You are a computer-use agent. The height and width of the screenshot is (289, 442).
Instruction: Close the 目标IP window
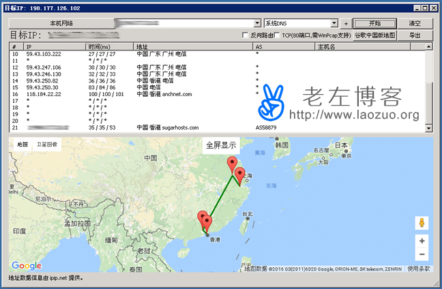pos(433,8)
